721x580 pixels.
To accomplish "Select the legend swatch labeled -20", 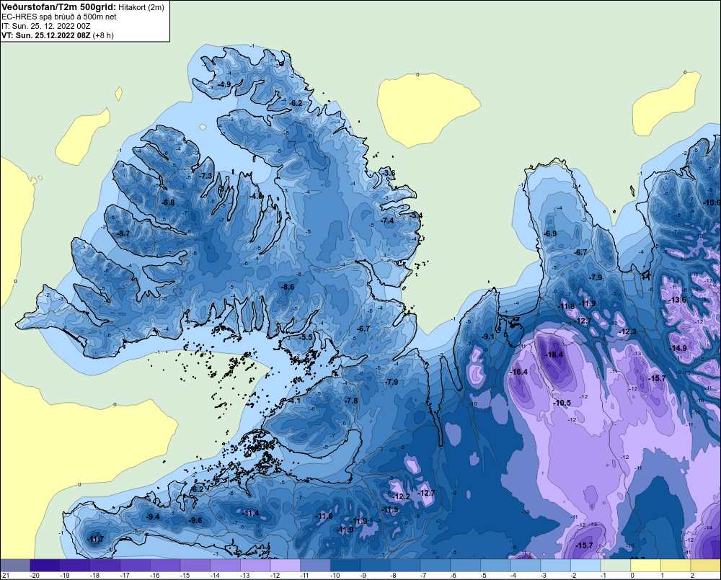I will coord(45,566).
